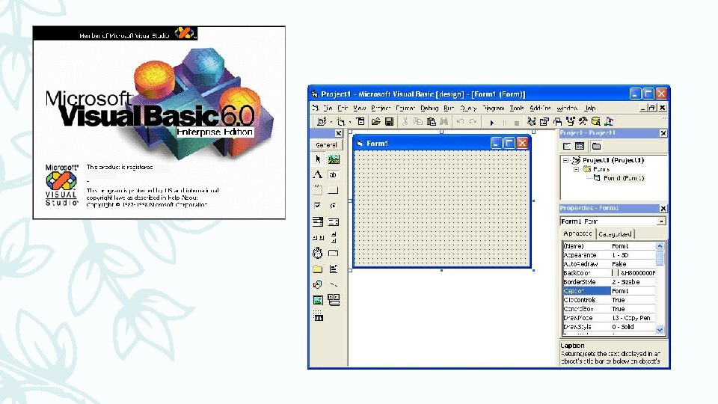The width and height of the screenshot is (718, 404).
Task: Open the File menu
Action: (x=328, y=108)
